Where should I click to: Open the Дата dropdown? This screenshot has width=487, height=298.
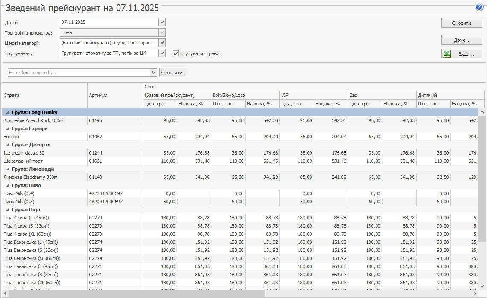pos(162,22)
